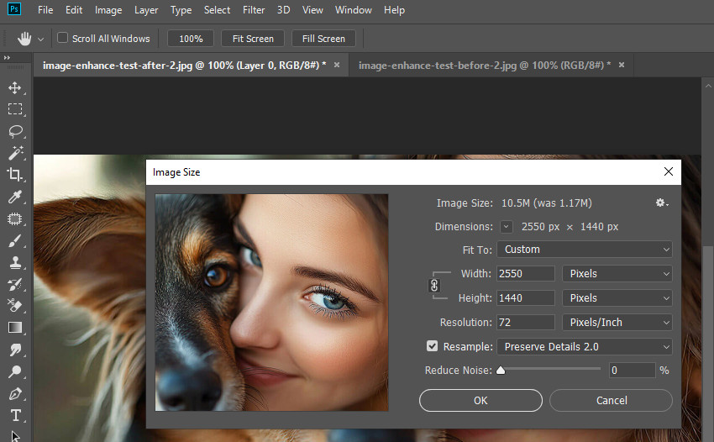Image resolution: width=714 pixels, height=442 pixels.
Task: Click the Resolution input field
Action: [526, 322]
